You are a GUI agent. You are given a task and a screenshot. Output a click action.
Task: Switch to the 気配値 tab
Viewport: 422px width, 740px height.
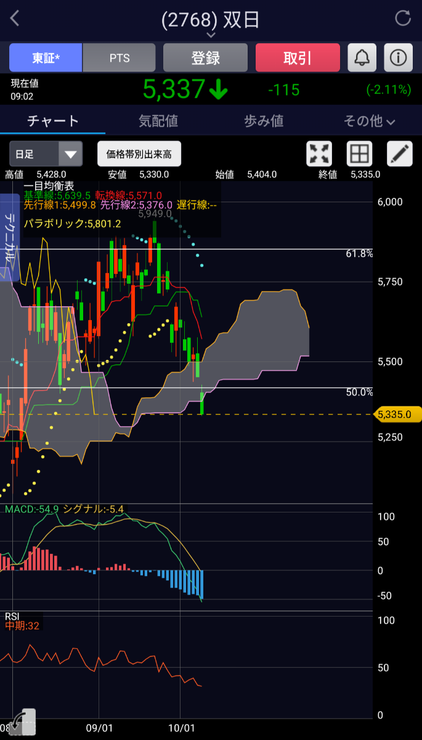click(x=158, y=121)
